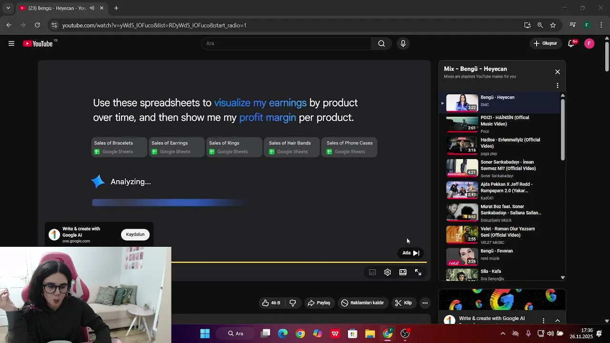Open a new browser tab
The height and width of the screenshot is (343, 610).
(x=116, y=8)
